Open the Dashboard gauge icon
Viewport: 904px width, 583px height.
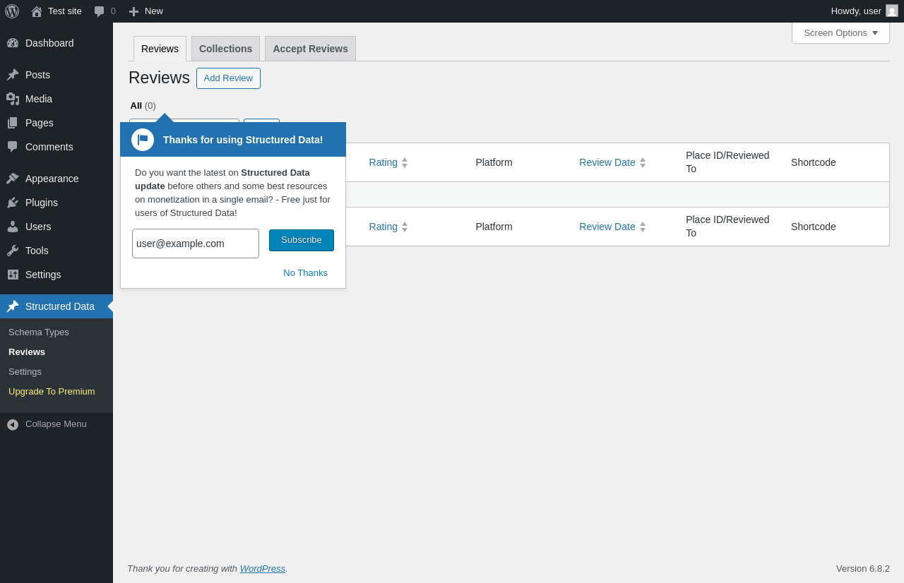(13, 43)
